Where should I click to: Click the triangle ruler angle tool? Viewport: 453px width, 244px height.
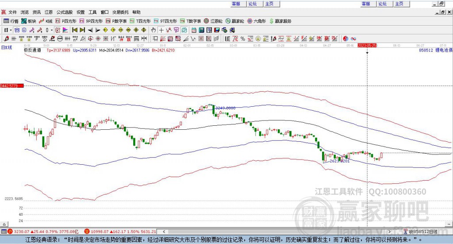click(83, 39)
